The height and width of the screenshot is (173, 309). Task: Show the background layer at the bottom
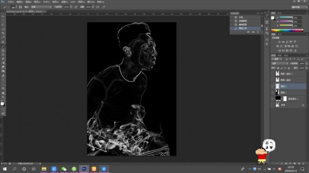[273, 105]
